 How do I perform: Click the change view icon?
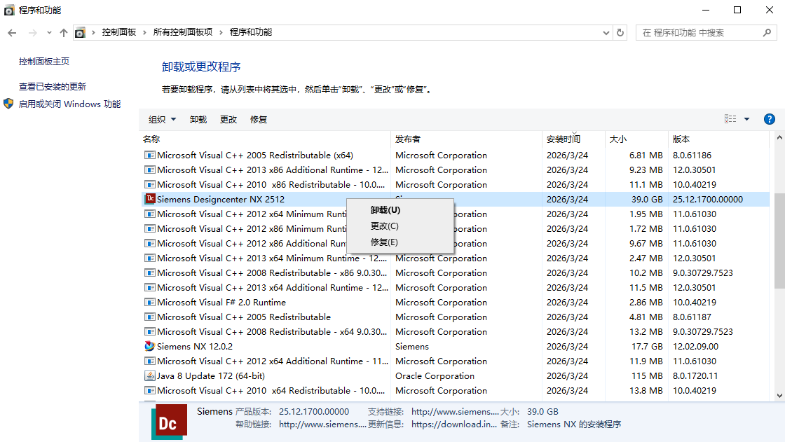tap(730, 119)
